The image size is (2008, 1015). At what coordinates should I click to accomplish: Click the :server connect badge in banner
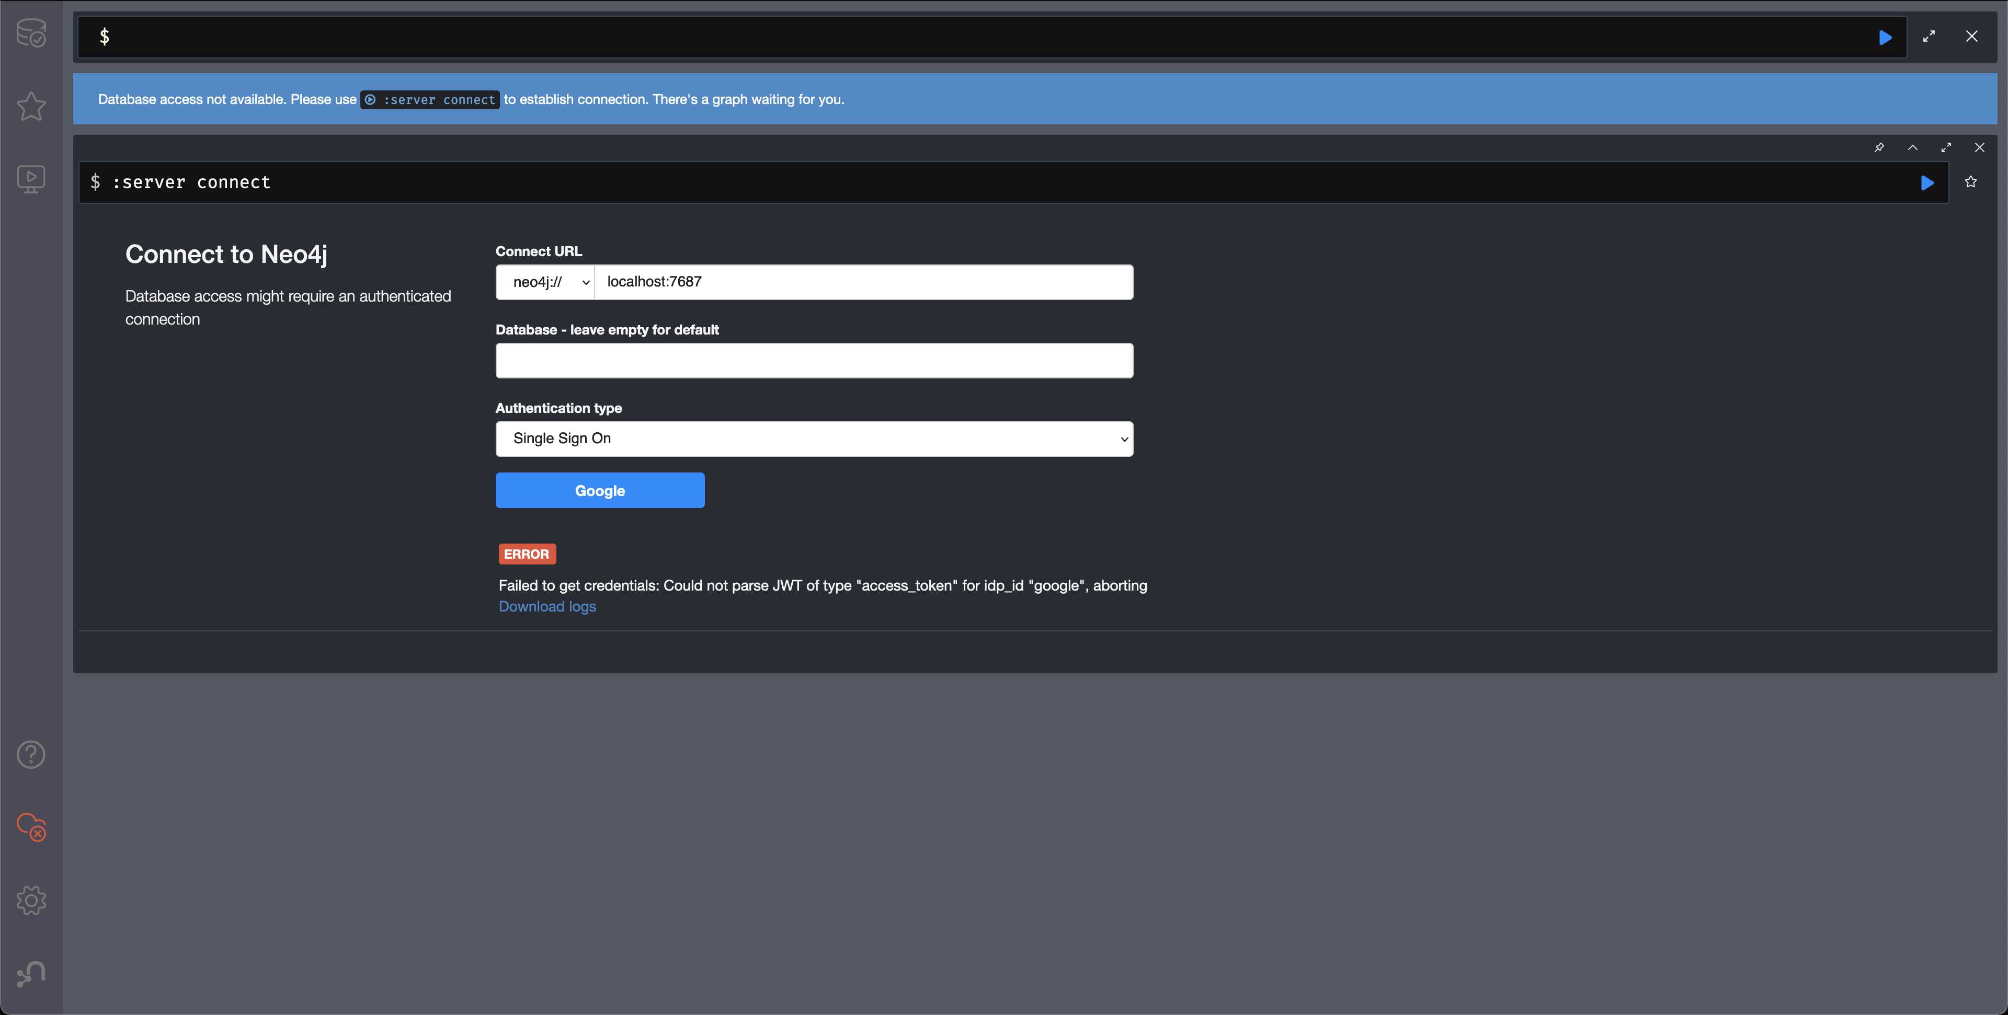point(429,100)
